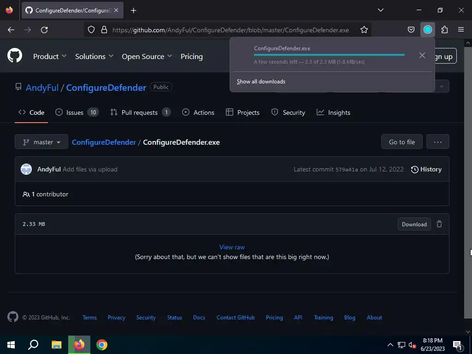Click the Download button

414,224
